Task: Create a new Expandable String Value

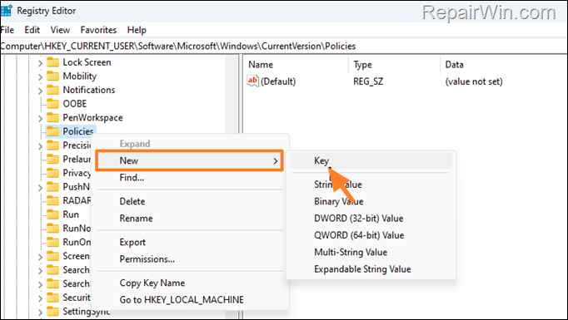Action: (371, 269)
